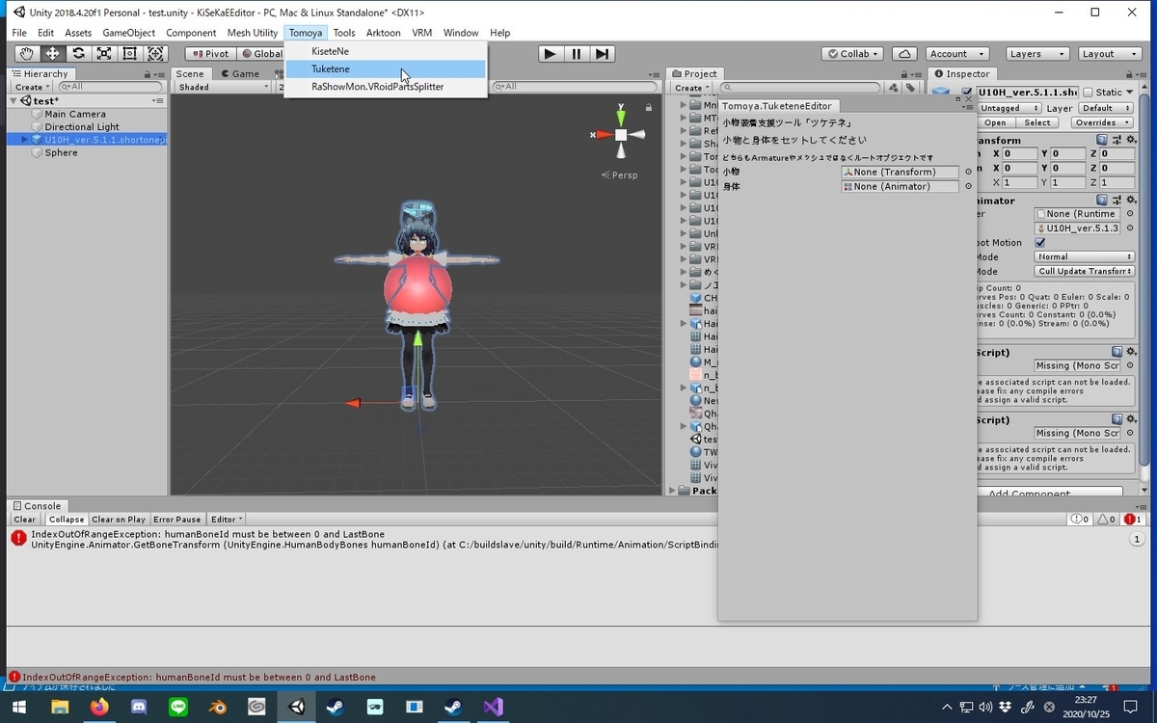The width and height of the screenshot is (1157, 723).
Task: Open Blender from the taskbar
Action: (x=218, y=707)
